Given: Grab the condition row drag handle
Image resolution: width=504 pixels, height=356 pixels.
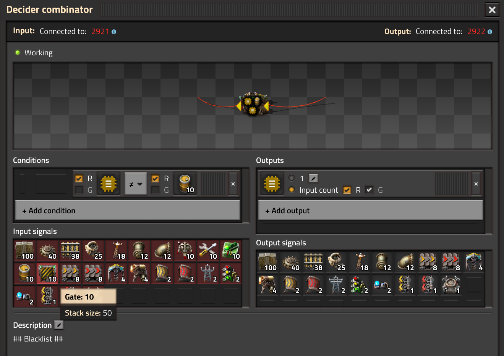Looking at the screenshot, I should [x=213, y=184].
